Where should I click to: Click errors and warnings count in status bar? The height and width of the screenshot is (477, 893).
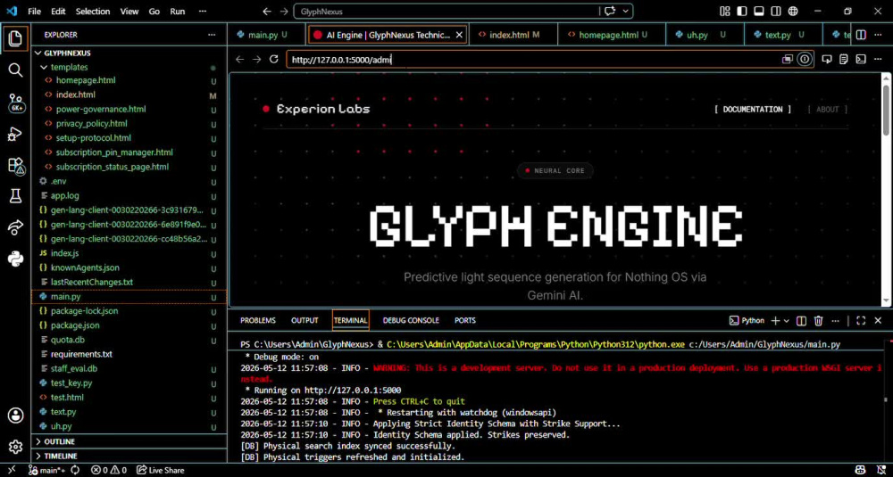[x=108, y=470]
